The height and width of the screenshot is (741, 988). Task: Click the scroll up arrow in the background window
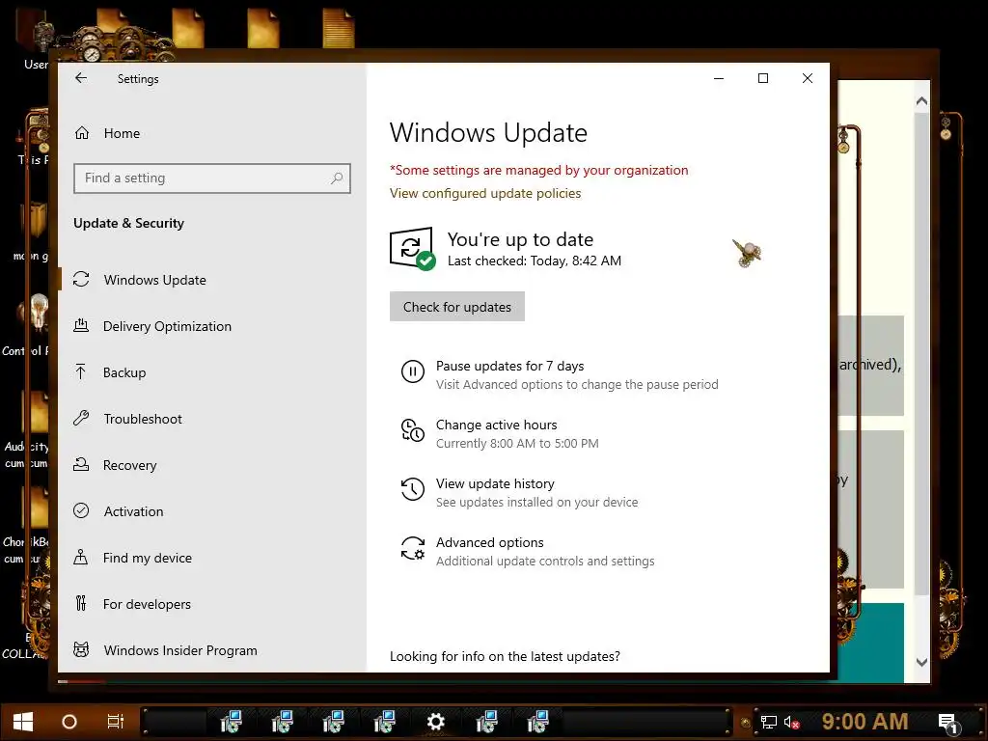point(921,100)
